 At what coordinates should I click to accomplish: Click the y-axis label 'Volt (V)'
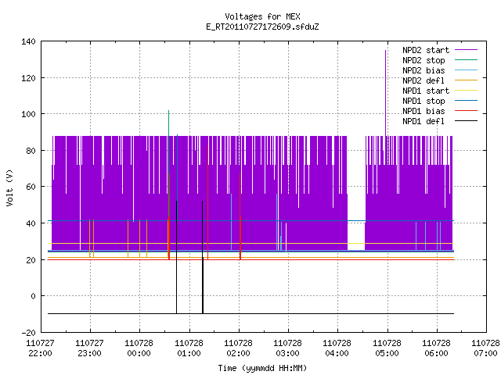10,187
